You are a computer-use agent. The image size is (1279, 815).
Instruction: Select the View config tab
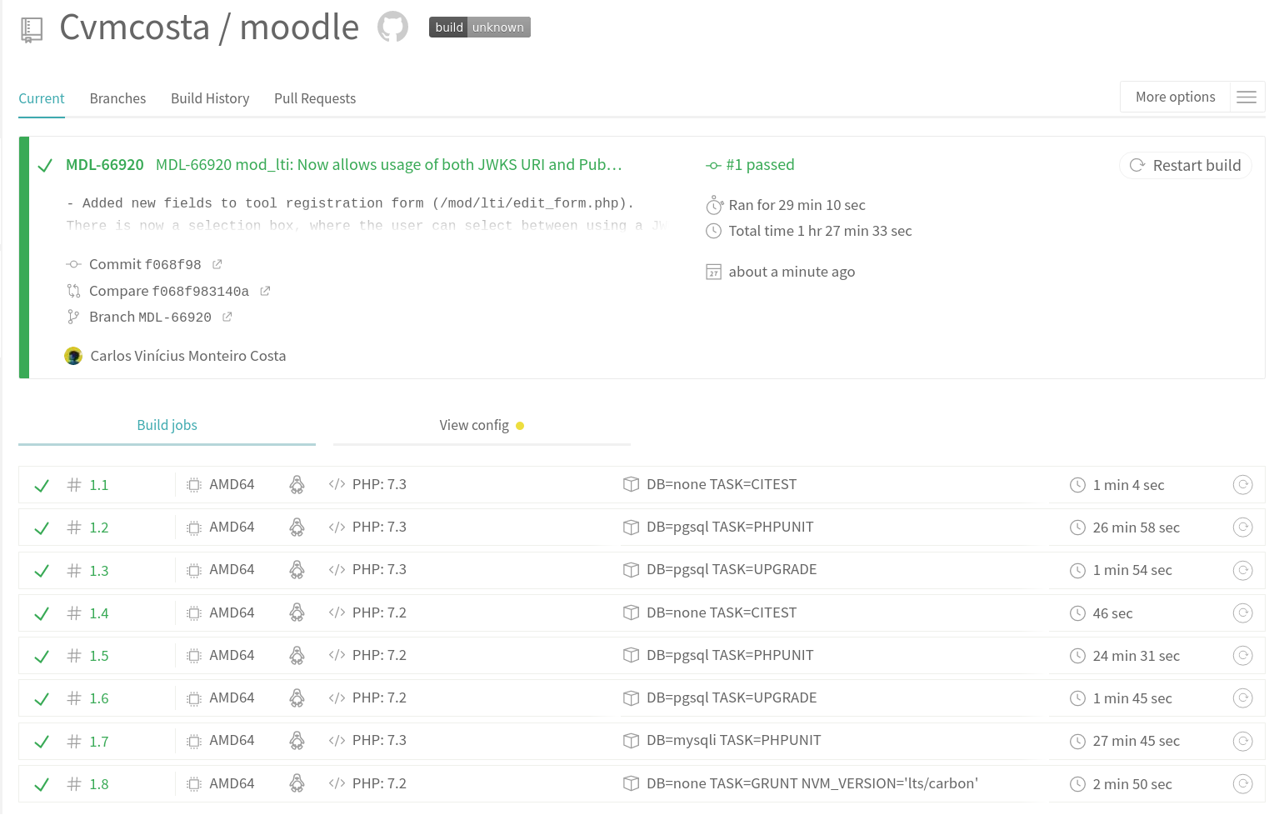[482, 425]
